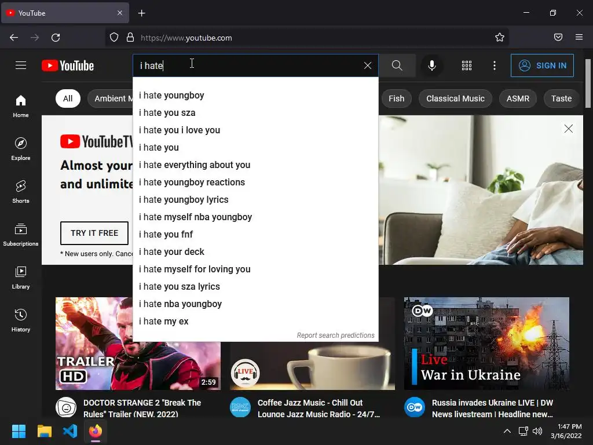
Task: Select the Taste filter chip
Action: click(x=561, y=99)
